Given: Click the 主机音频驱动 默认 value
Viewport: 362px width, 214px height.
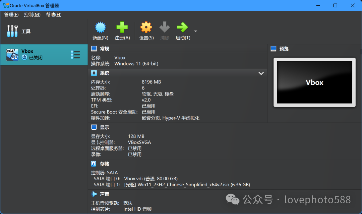Looking at the screenshot, I should pyautogui.click(x=128, y=203).
